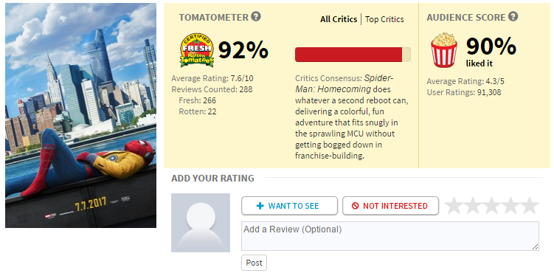554x273 pixels.
Task: Select the All Critics tab
Action: click(339, 19)
